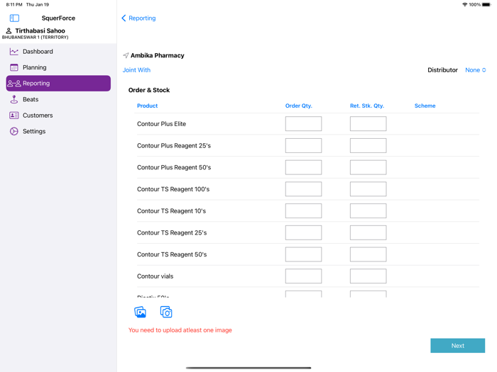The height and width of the screenshot is (372, 497).
Task: Open Customers section
Action: click(58, 115)
